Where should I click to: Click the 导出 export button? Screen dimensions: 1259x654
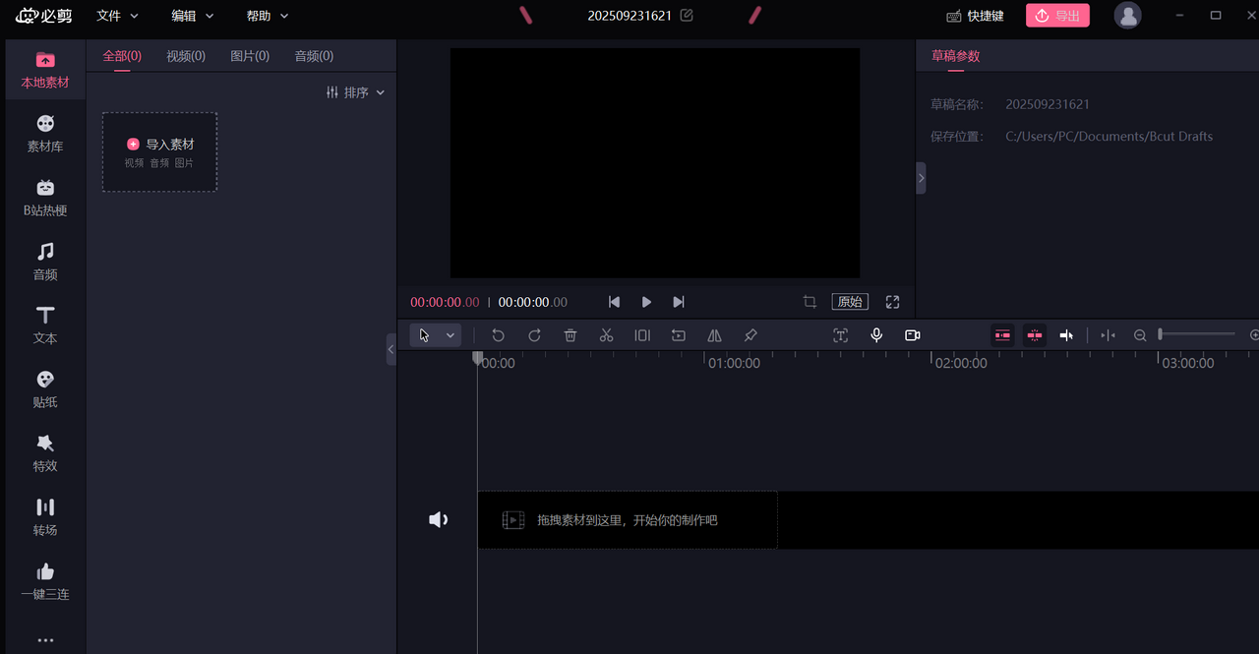[1057, 16]
